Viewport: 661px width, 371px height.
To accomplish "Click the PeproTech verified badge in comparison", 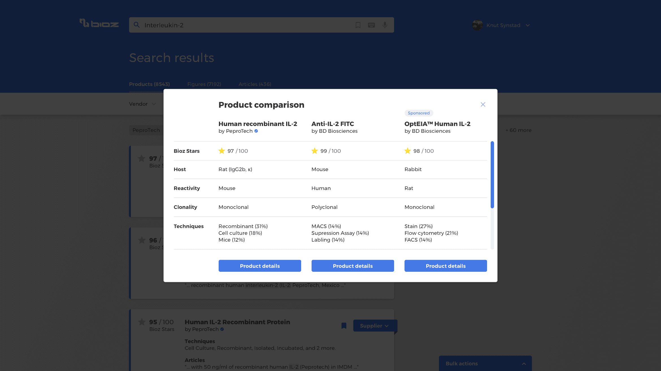I will (256, 131).
